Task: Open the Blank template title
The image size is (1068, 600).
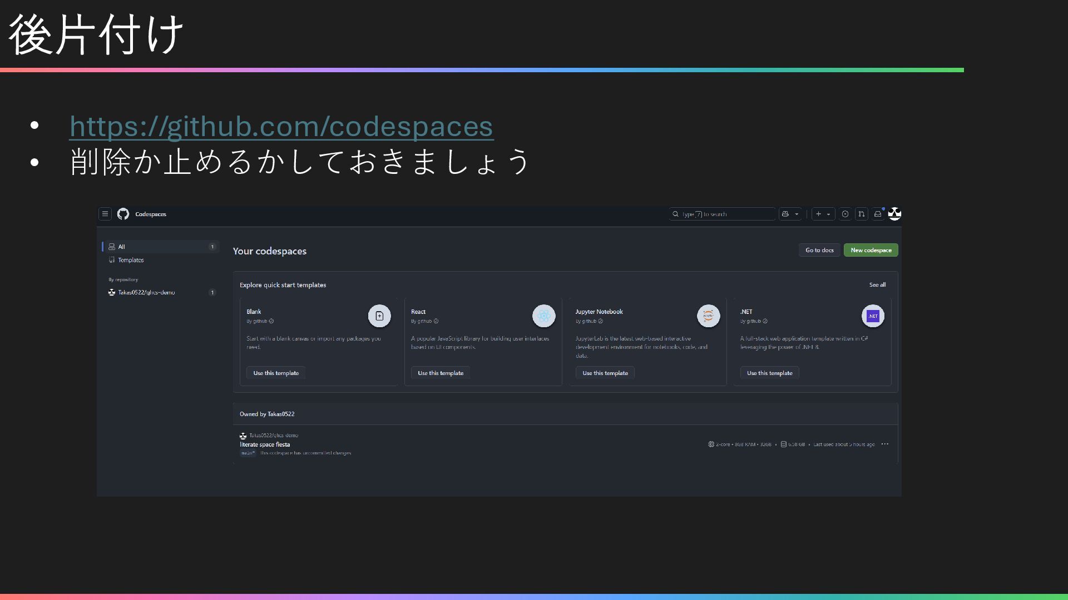Action: click(x=254, y=312)
